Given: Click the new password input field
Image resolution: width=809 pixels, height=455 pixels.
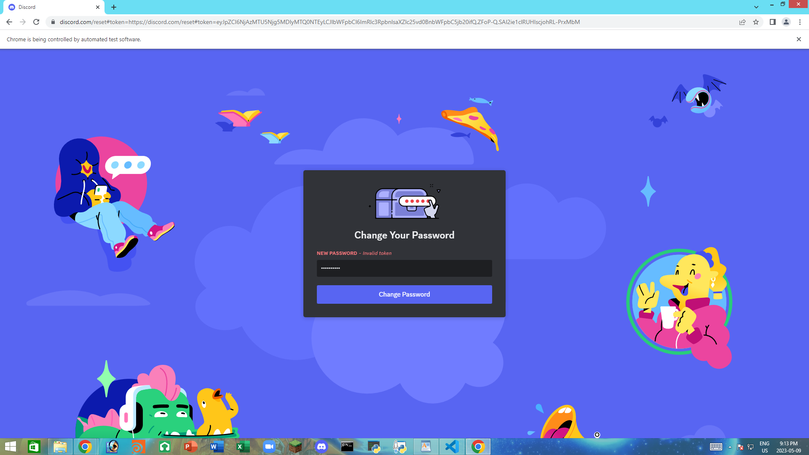Looking at the screenshot, I should point(404,268).
